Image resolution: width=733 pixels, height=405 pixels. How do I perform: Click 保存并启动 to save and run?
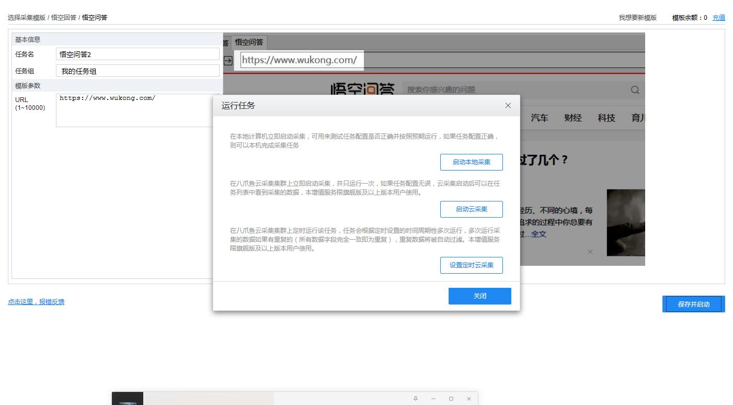[x=693, y=303]
